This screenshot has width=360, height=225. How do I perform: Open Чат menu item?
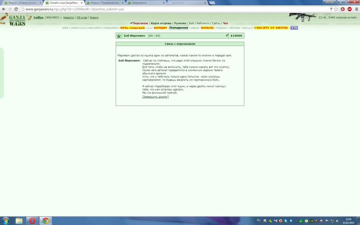pos(225,23)
